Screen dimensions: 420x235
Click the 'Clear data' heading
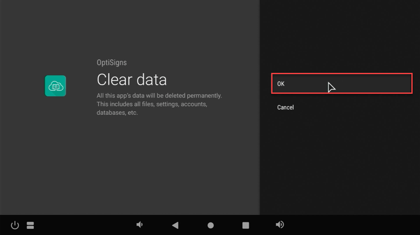(x=132, y=79)
